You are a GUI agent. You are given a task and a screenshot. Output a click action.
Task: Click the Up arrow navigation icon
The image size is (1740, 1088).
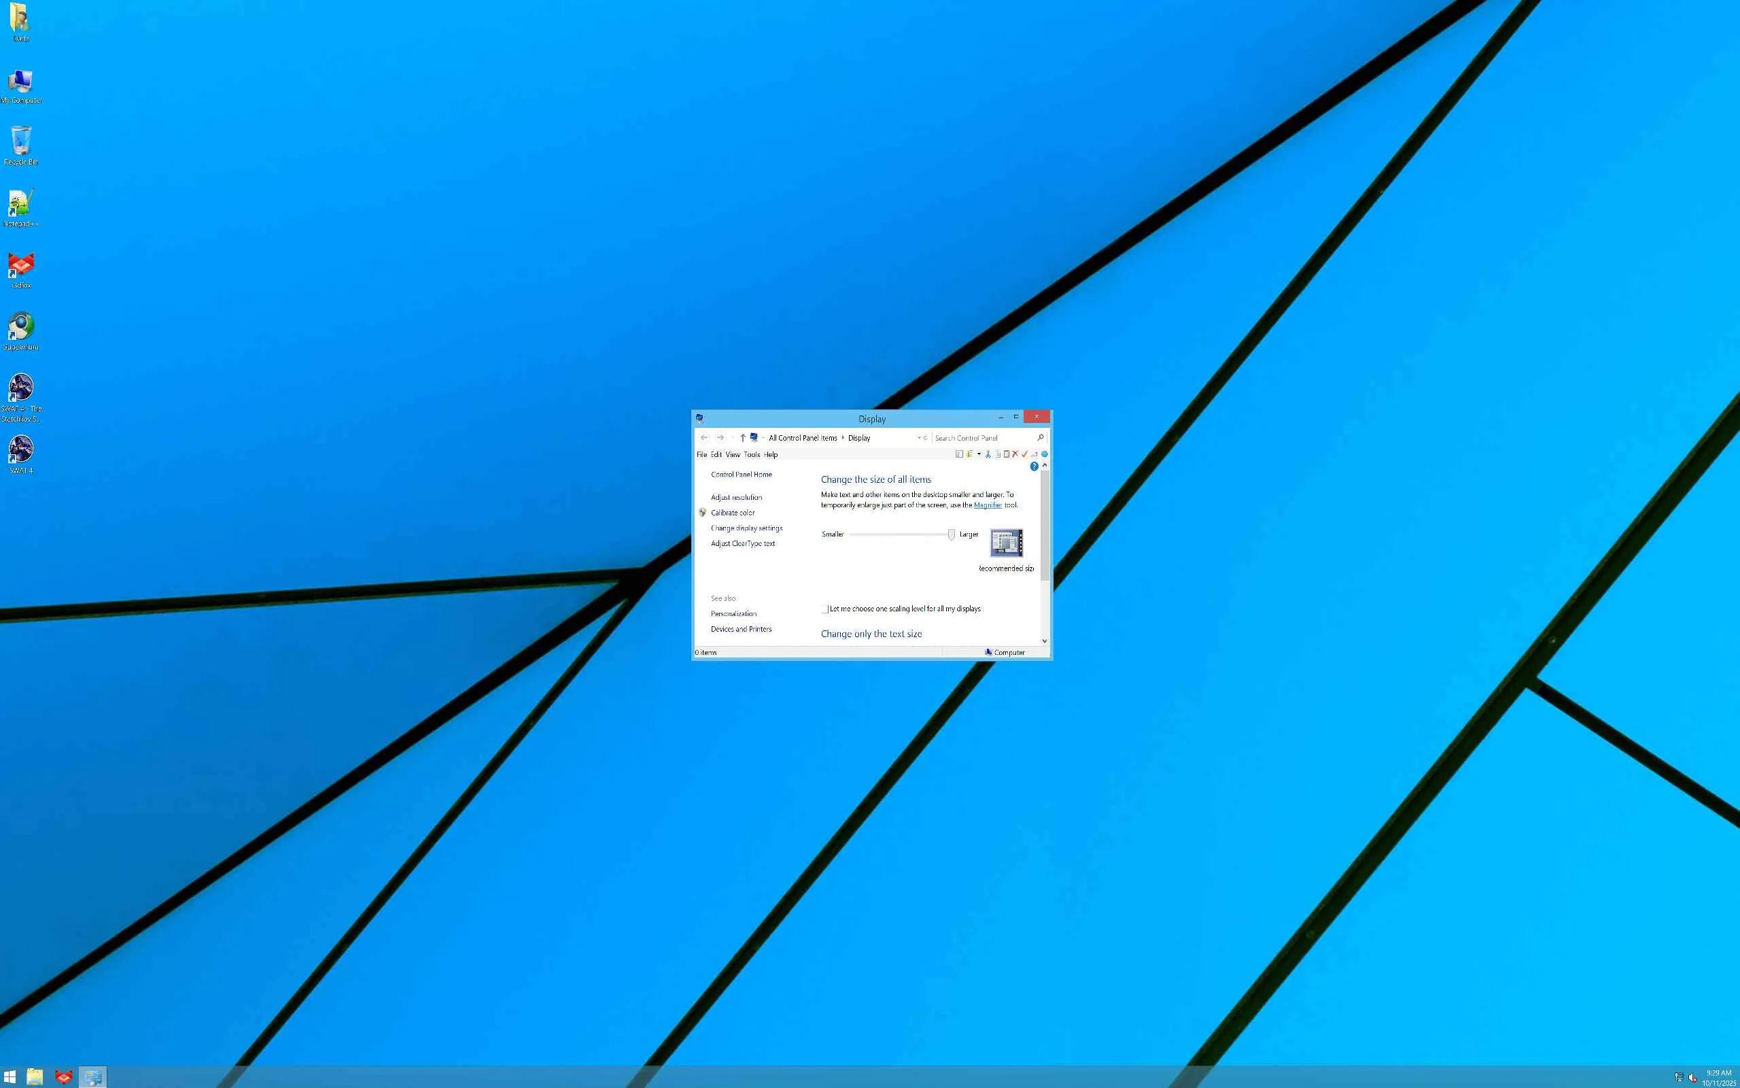click(x=743, y=437)
